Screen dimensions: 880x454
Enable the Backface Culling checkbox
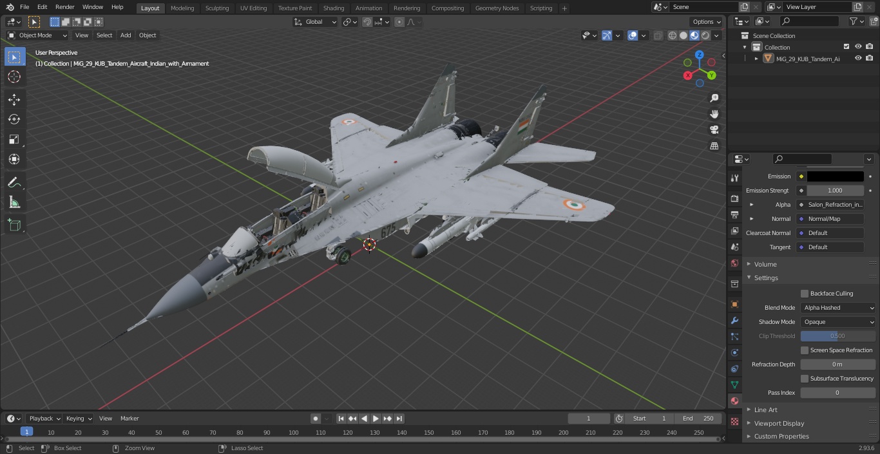point(805,294)
